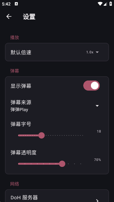
Task: Tap the Wi-Fi status icon
Action: pyautogui.click(x=100, y=4)
